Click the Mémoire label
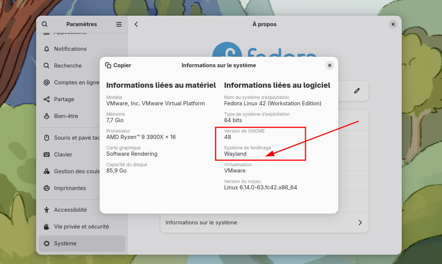Viewport: 442px width, 264px height. point(116,114)
